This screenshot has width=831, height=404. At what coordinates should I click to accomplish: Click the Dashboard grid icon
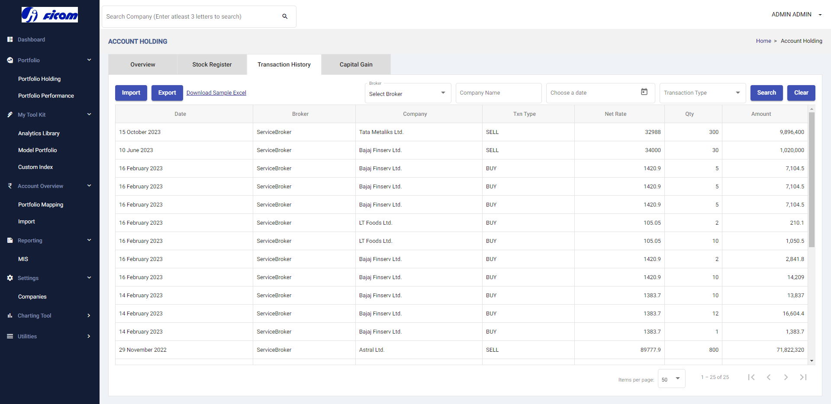click(10, 39)
